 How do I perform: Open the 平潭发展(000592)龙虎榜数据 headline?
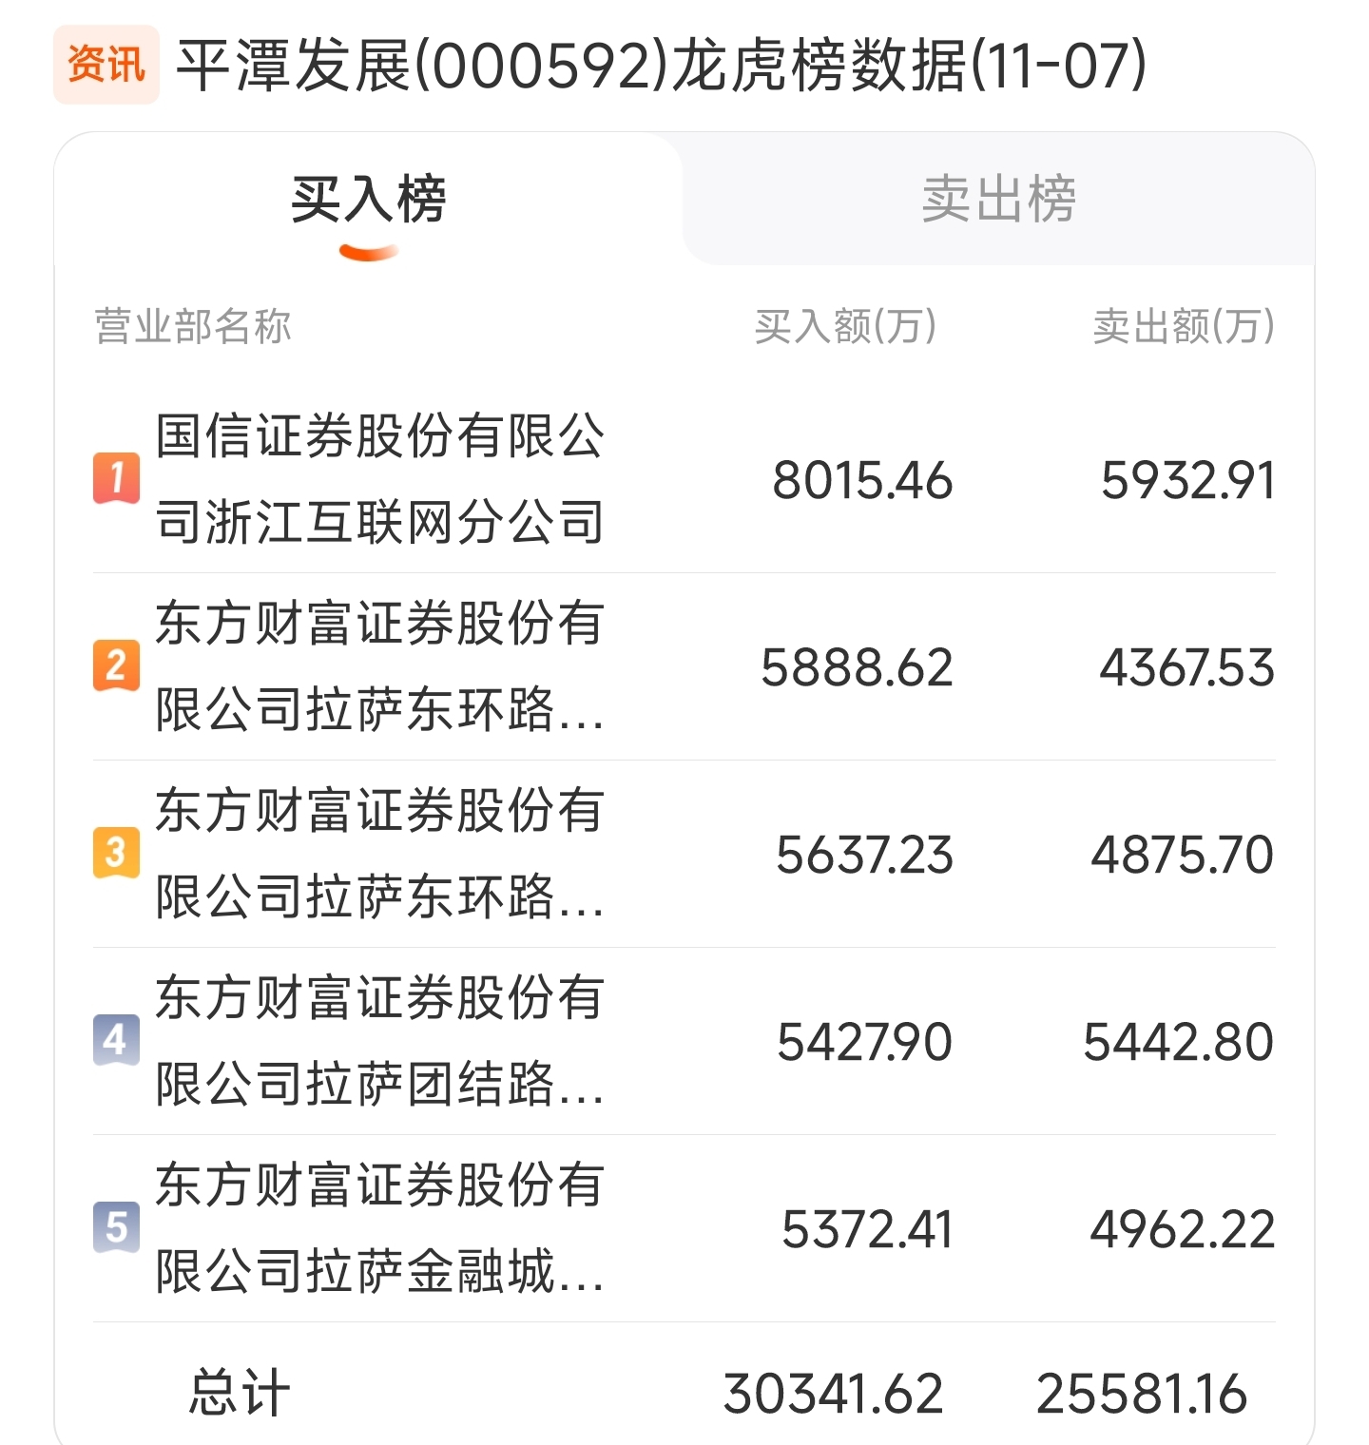tap(662, 65)
